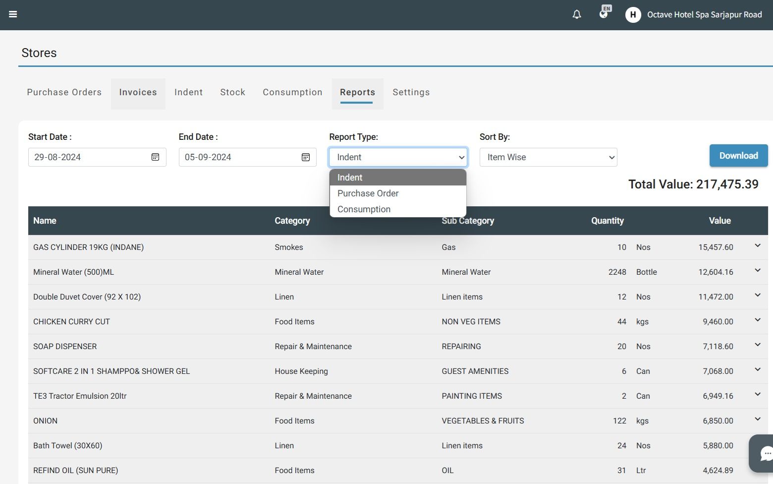This screenshot has height=484, width=773.
Task: Open the hamburger navigation menu
Action: coord(13,14)
